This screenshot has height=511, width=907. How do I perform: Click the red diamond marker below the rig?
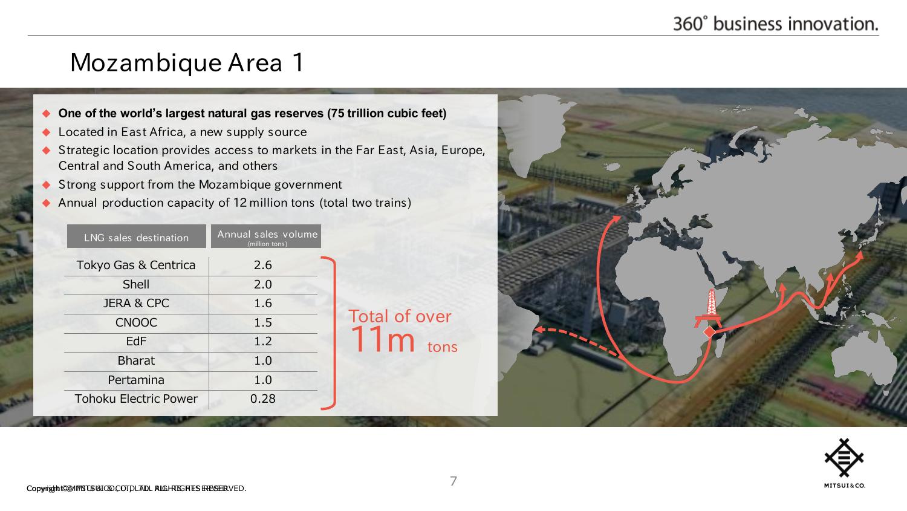[709, 332]
